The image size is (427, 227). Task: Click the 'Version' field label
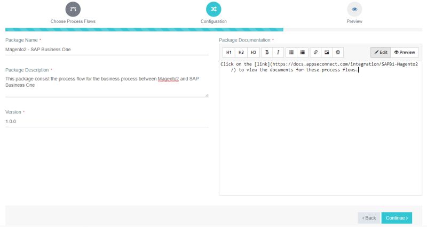[x=13, y=112]
